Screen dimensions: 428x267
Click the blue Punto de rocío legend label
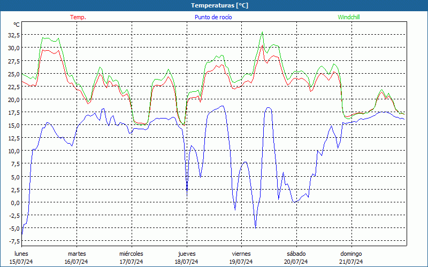[x=213, y=17]
